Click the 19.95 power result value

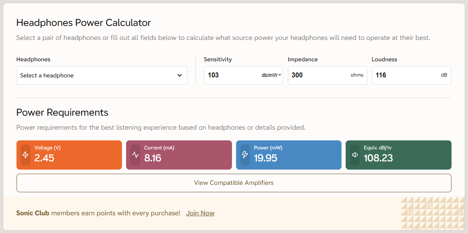point(265,158)
